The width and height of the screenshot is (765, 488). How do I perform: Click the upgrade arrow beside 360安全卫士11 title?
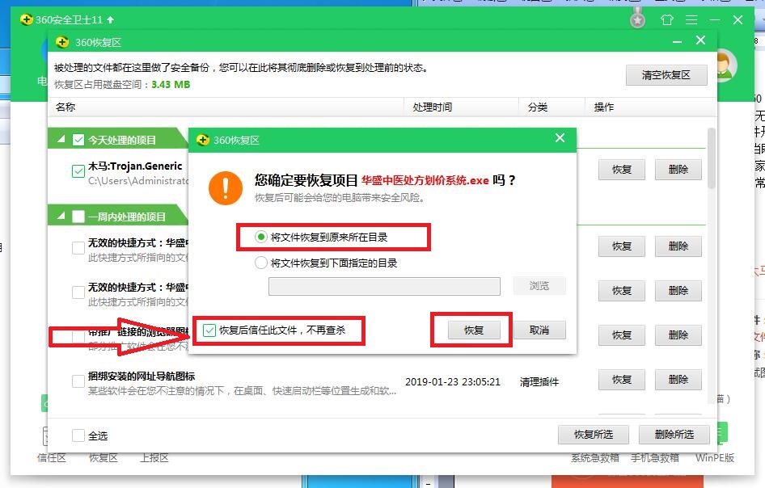click(111, 20)
